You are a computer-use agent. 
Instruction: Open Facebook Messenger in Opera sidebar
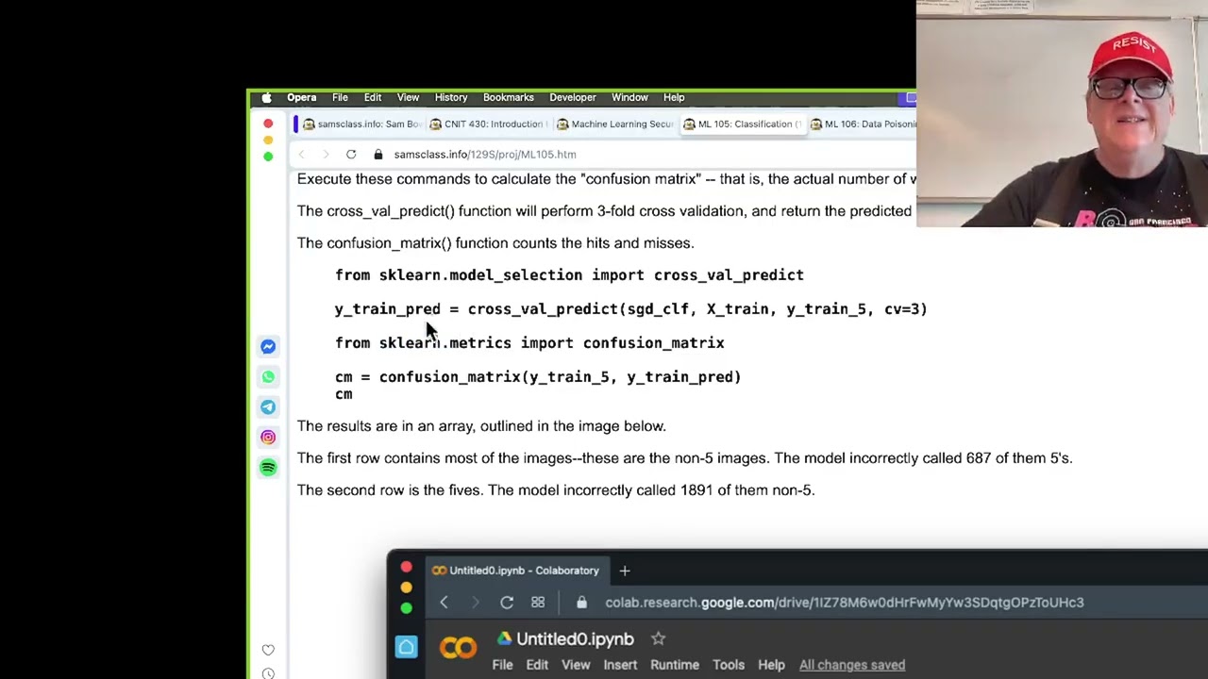268,347
